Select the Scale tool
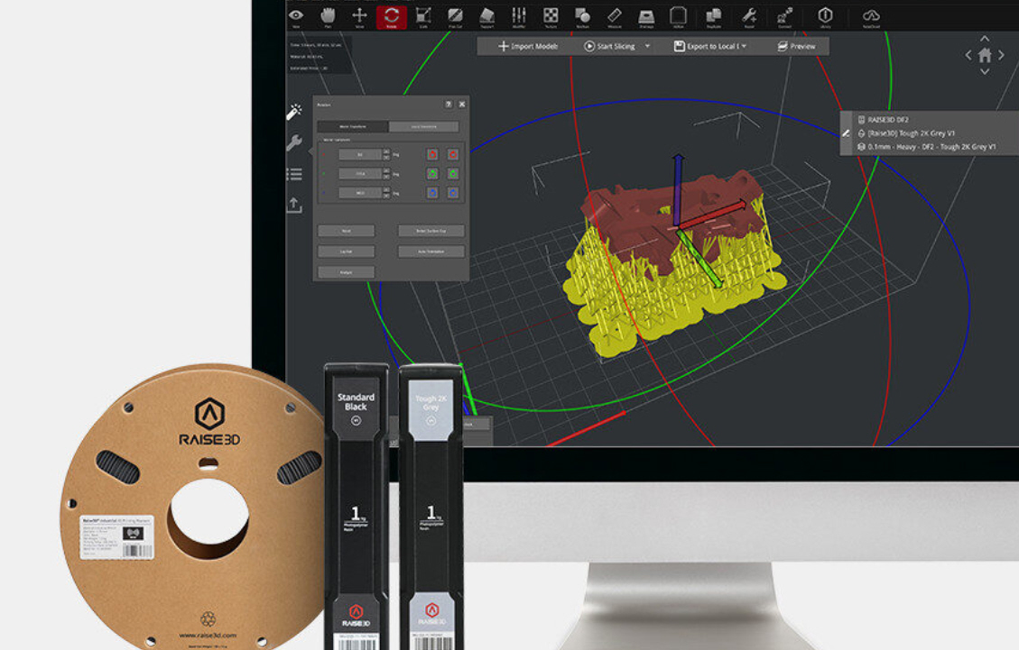The image size is (1019, 650). coord(424,14)
